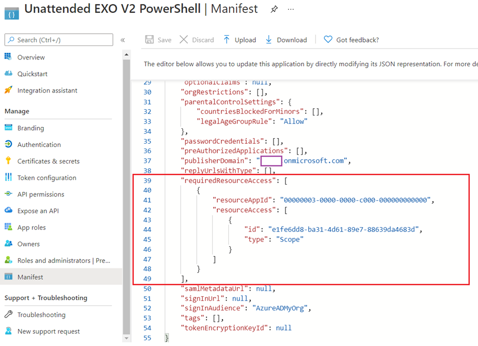Click the Discard button label

tap(203, 40)
